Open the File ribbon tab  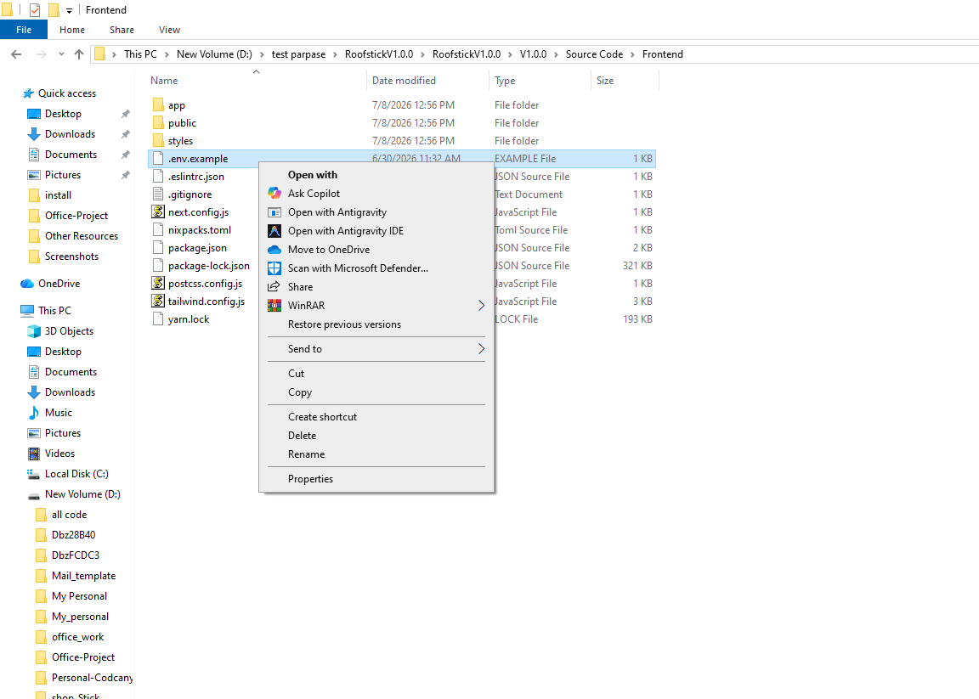coord(24,30)
